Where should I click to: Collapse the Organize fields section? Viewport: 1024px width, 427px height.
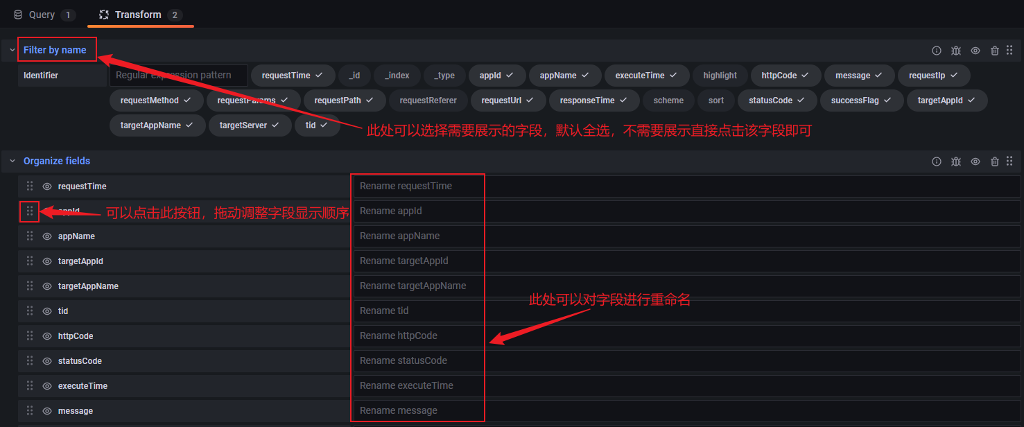[x=11, y=161]
